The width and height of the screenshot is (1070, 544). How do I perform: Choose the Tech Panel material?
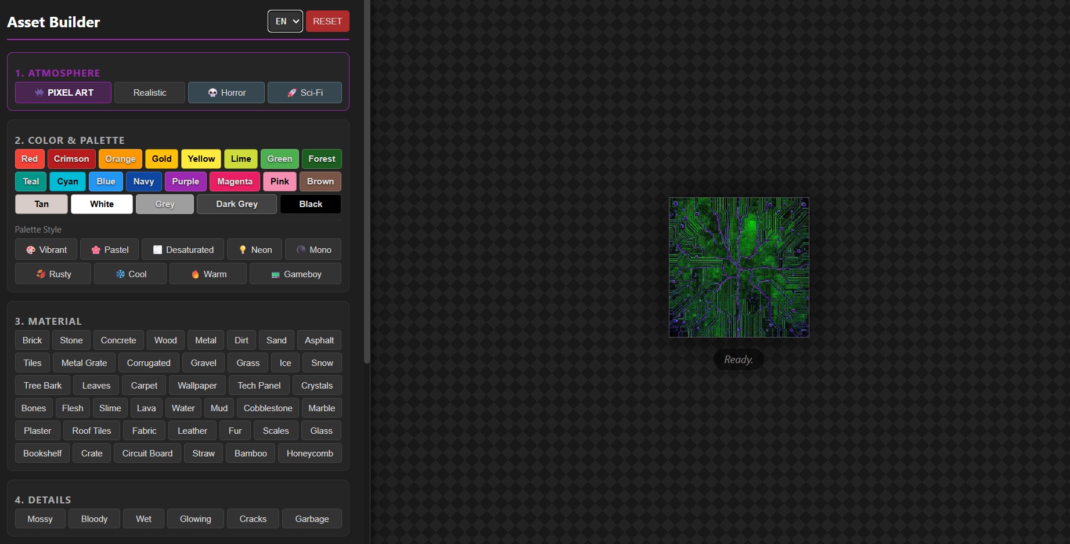coord(259,386)
